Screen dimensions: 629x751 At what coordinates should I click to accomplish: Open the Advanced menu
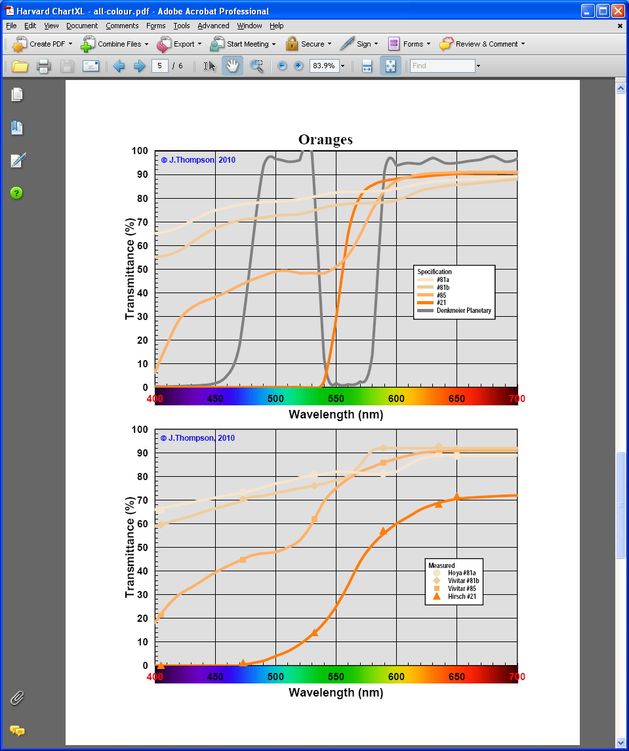pyautogui.click(x=213, y=26)
